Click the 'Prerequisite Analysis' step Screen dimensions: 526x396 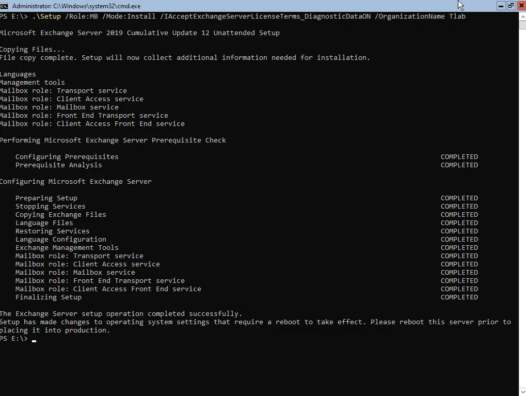coord(59,165)
